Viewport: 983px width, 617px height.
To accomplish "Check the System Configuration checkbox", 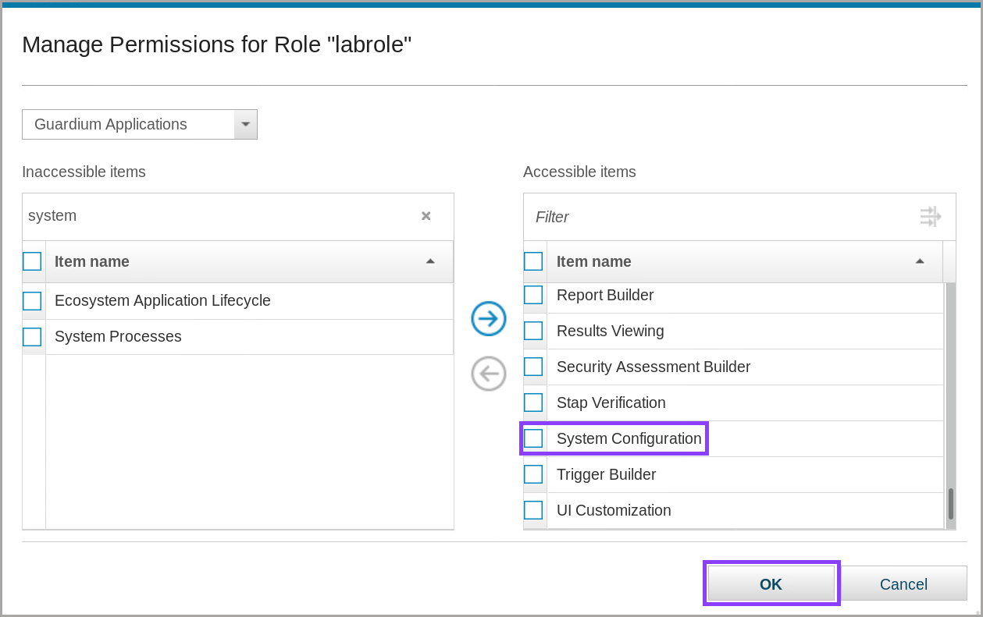I will click(533, 438).
